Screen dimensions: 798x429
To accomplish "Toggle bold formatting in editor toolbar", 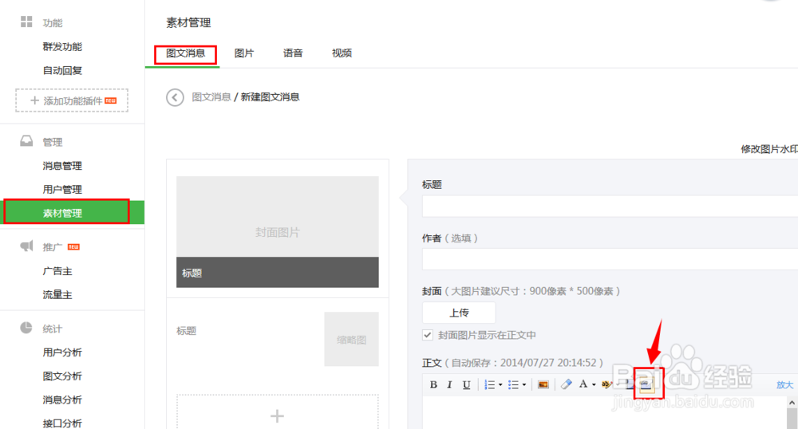I will [433, 385].
